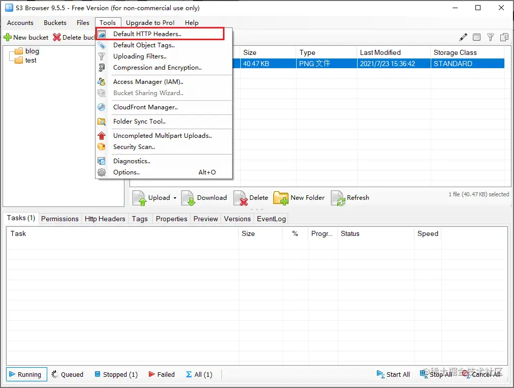Switch to the Versions tab
Screen dimensions: 514x388
(x=237, y=219)
